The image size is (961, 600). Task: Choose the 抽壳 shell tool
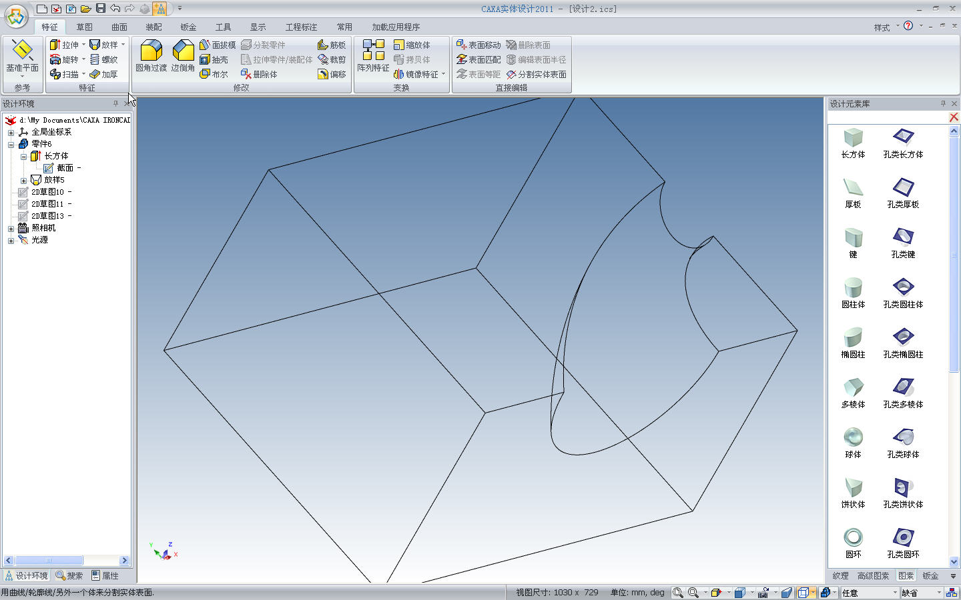coord(214,60)
